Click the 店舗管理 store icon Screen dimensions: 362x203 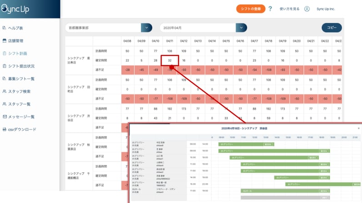coord(4,41)
